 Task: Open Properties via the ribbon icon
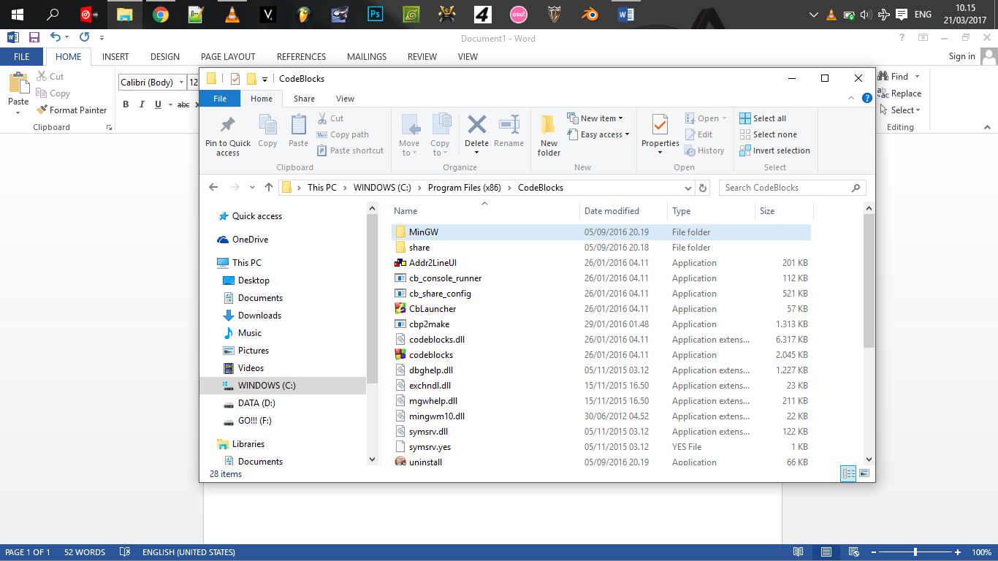pos(660,134)
